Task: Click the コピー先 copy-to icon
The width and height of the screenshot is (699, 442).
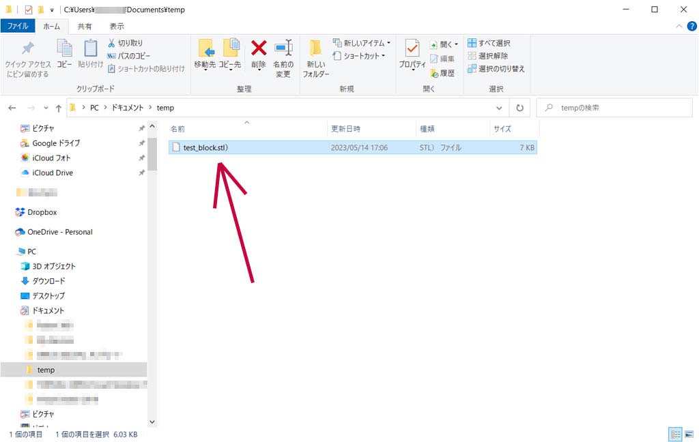Action: point(230,53)
